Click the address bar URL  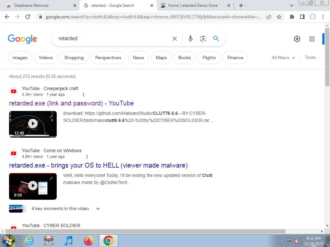(153, 17)
